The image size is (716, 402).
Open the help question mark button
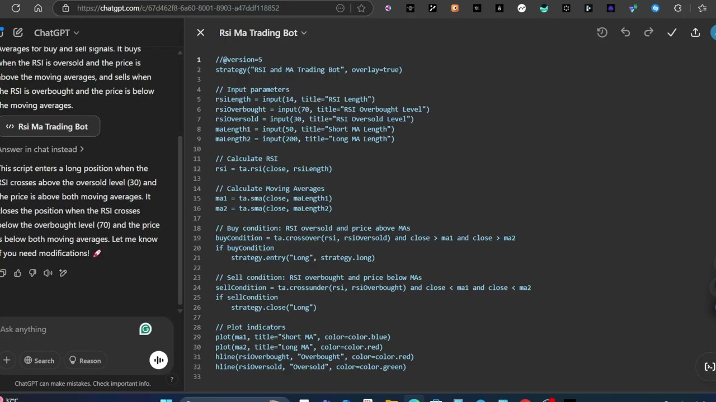point(172,380)
